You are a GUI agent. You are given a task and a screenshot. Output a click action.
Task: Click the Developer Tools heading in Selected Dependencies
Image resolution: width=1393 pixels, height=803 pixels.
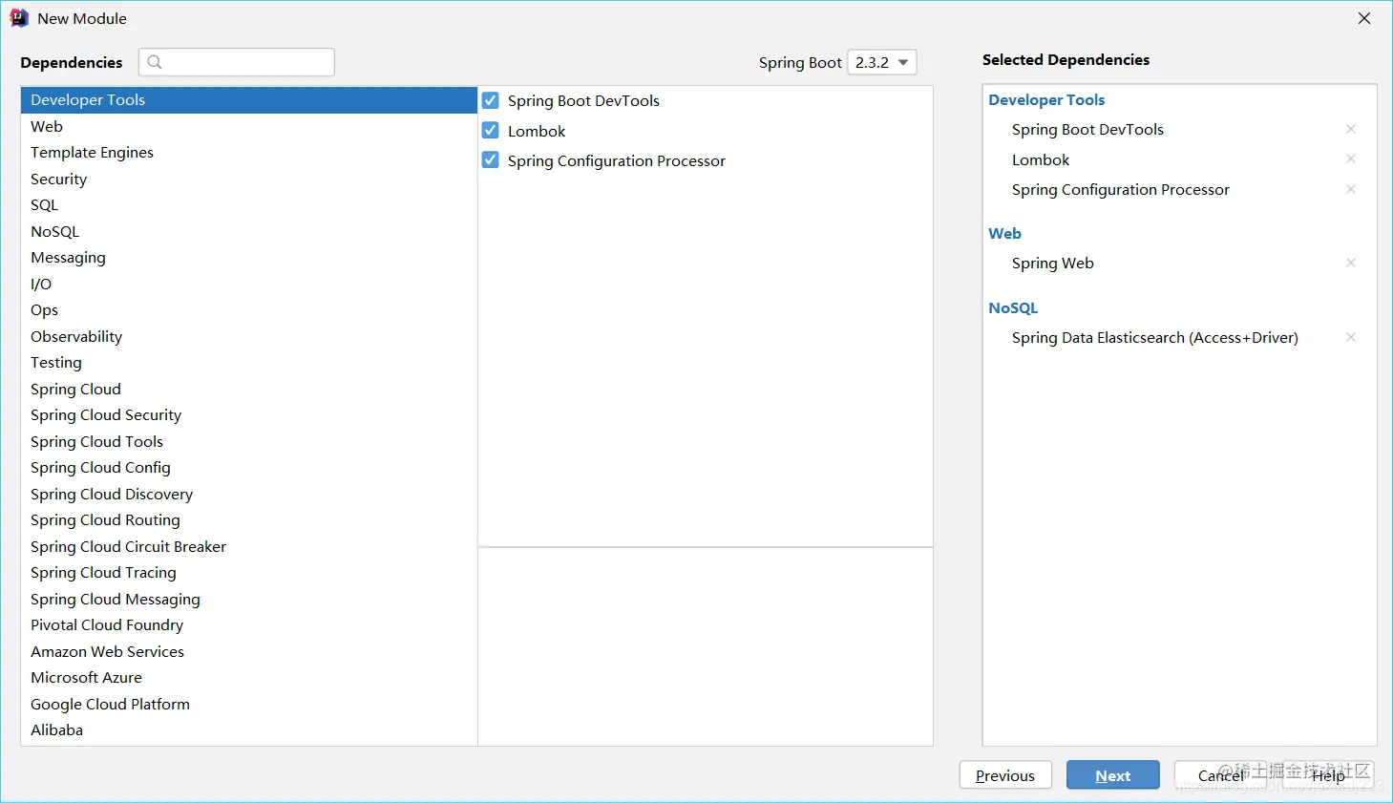coord(1046,100)
